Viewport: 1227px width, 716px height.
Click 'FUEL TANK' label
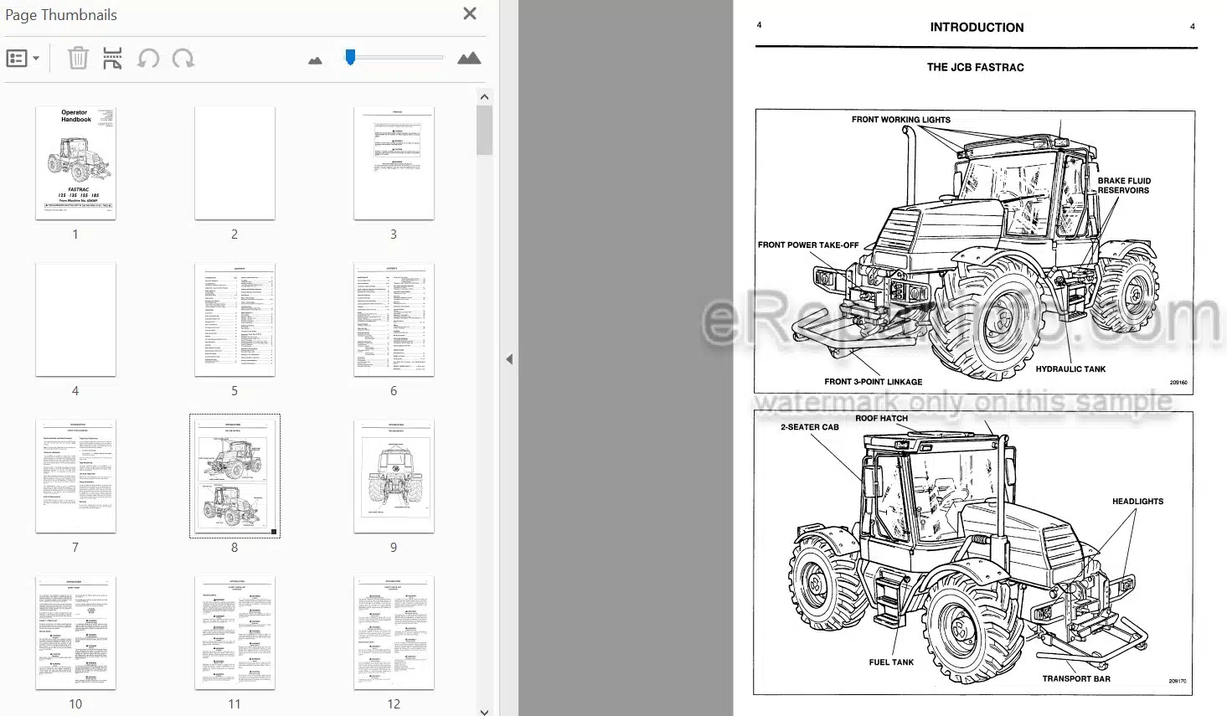click(891, 662)
